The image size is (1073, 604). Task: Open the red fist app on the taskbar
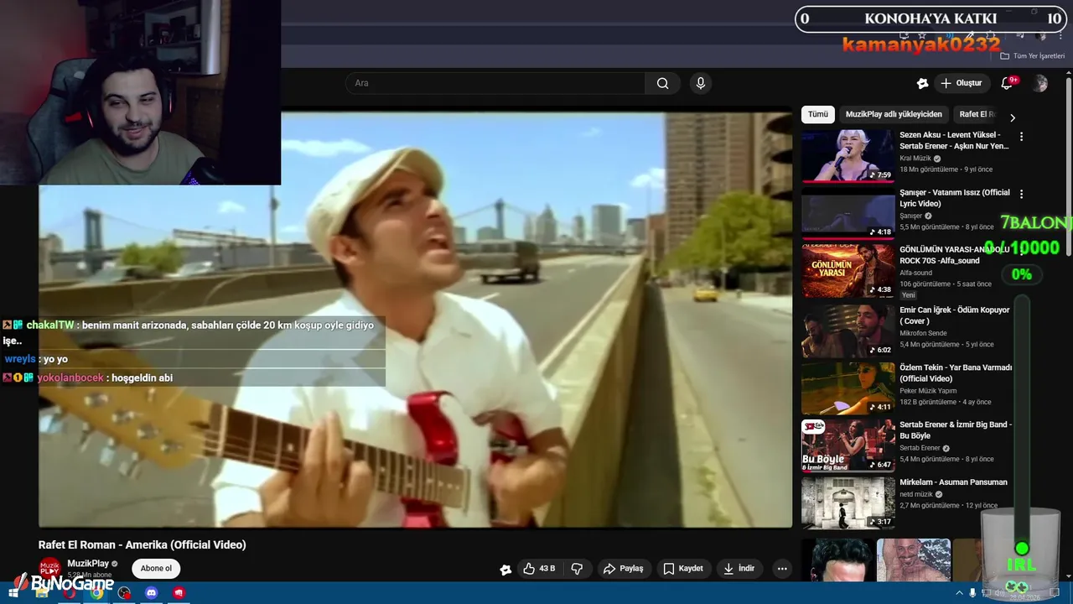pos(178,592)
